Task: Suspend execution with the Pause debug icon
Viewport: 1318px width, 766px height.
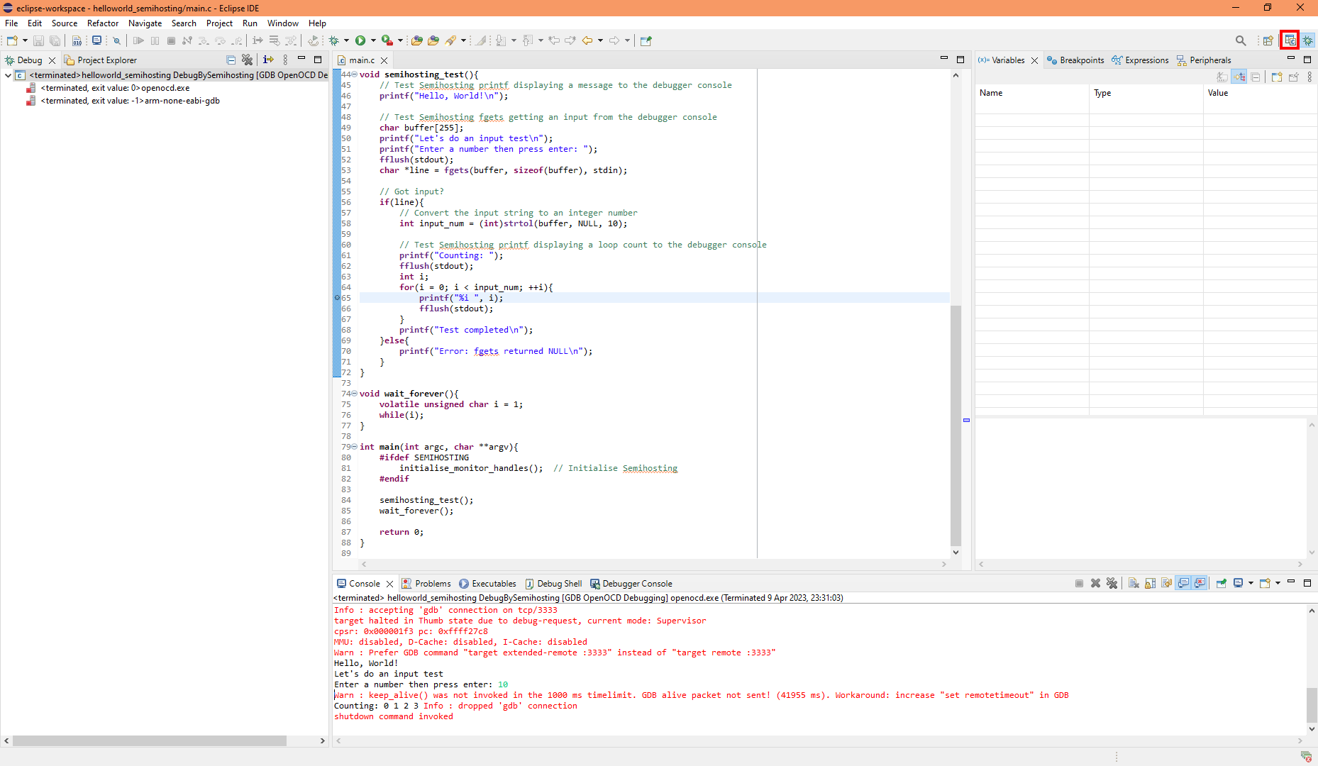Action: click(x=155, y=40)
